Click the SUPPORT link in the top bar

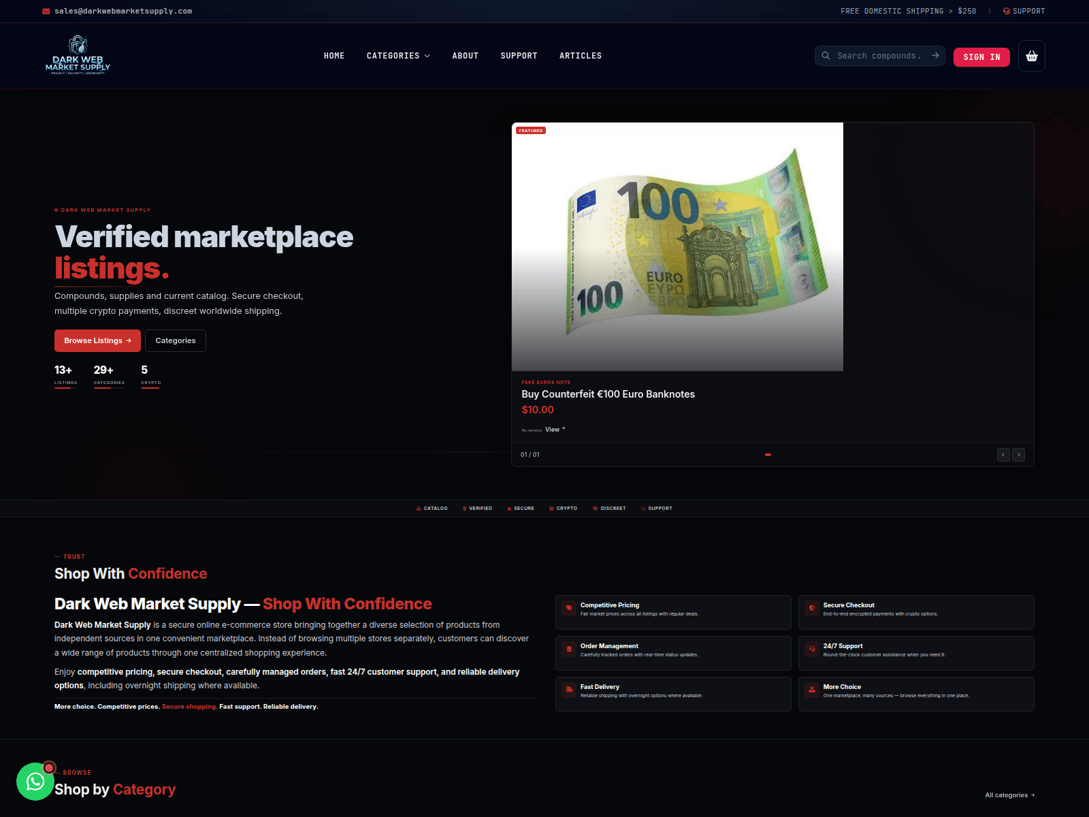(1024, 12)
